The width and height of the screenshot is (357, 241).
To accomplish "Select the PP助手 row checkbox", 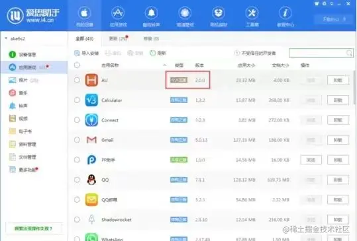I will (x=77, y=160).
